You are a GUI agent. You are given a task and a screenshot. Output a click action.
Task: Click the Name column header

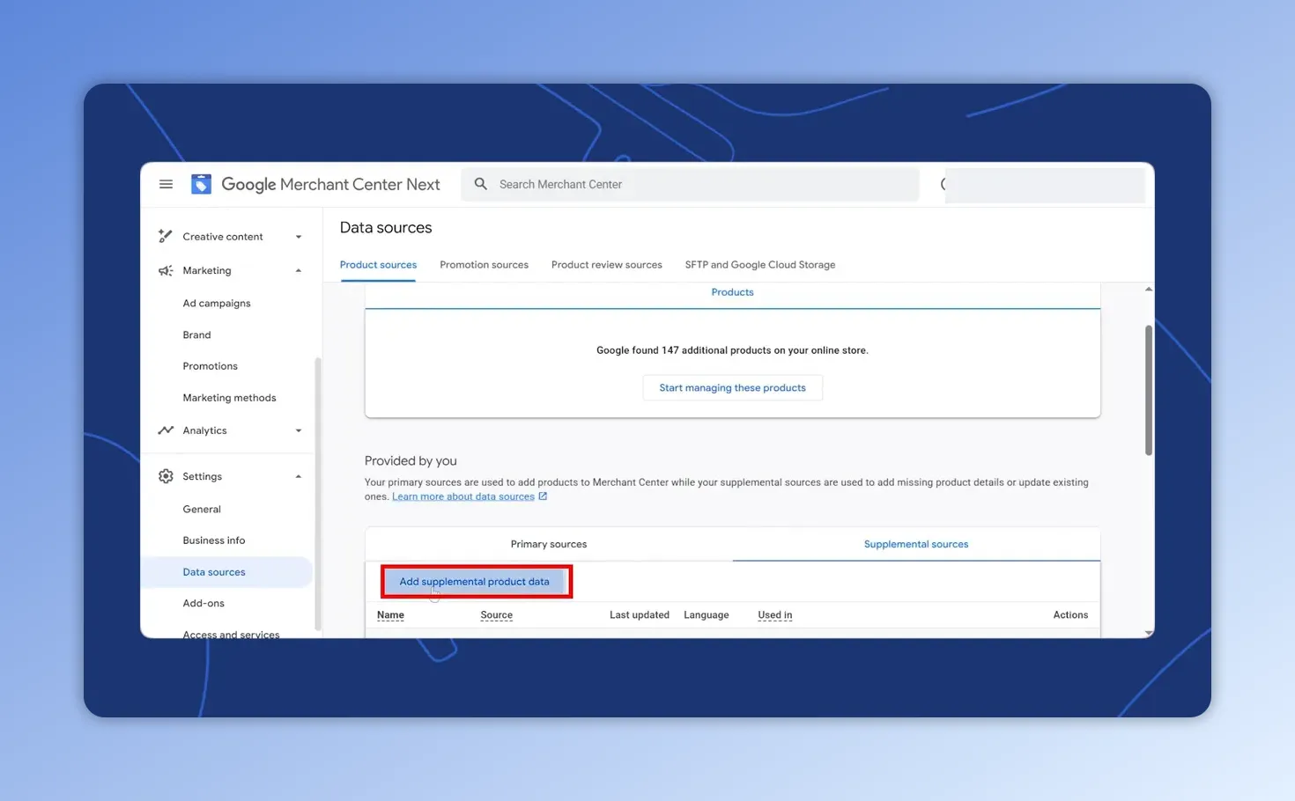(x=390, y=615)
